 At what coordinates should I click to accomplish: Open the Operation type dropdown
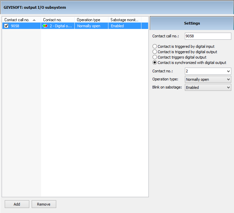(208, 79)
